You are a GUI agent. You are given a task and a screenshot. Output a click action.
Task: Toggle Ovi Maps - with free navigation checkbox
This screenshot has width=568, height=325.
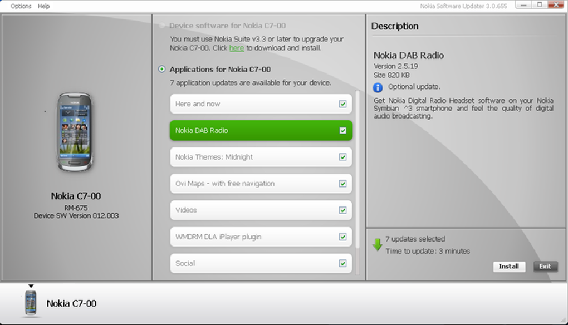tap(342, 184)
